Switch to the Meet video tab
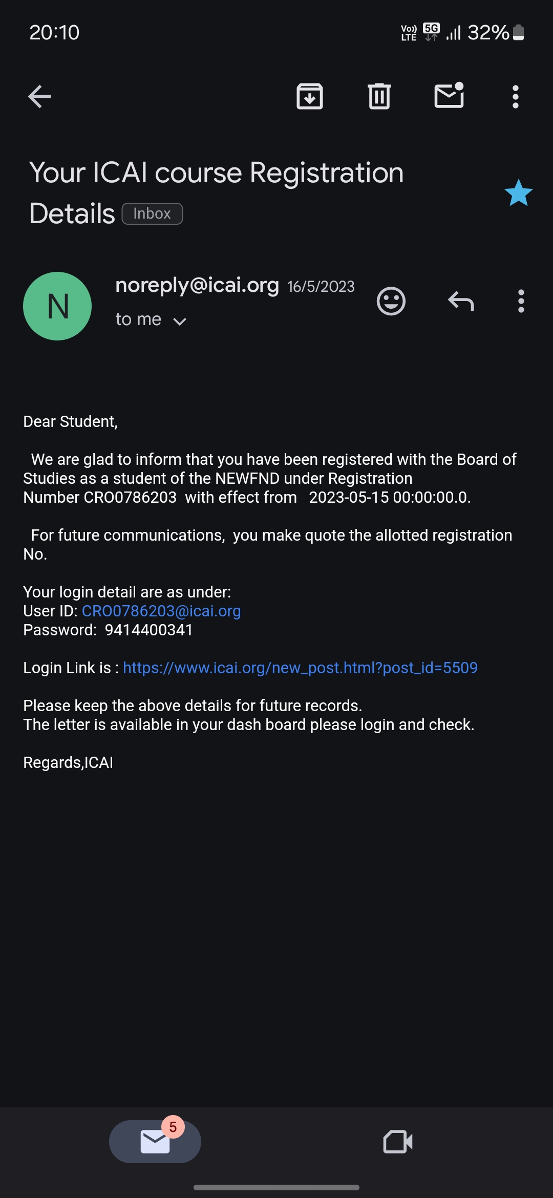The width and height of the screenshot is (553, 1198). pyautogui.click(x=398, y=1141)
